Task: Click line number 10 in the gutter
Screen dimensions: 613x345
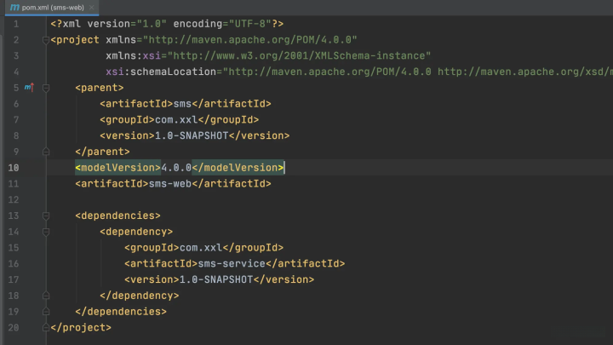Action: pos(14,167)
